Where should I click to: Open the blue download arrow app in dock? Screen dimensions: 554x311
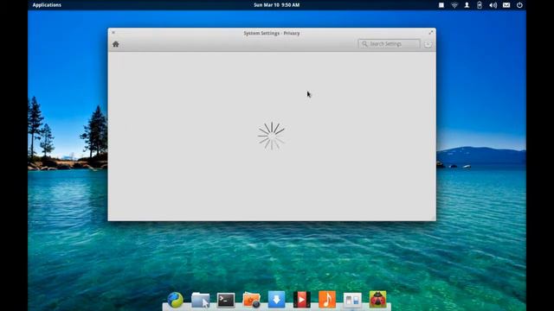pyautogui.click(x=276, y=300)
